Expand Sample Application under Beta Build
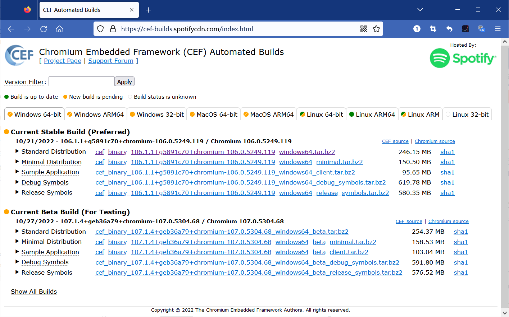The width and height of the screenshot is (509, 317). pos(50,252)
